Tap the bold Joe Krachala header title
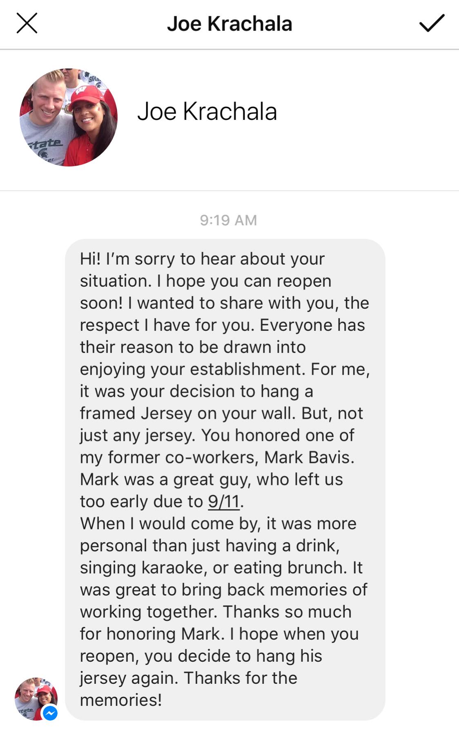This screenshot has width=459, height=730. coord(229,24)
